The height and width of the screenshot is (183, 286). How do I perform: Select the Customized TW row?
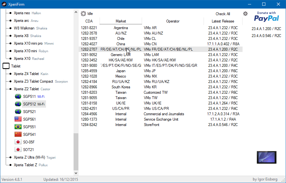(x=160, y=92)
